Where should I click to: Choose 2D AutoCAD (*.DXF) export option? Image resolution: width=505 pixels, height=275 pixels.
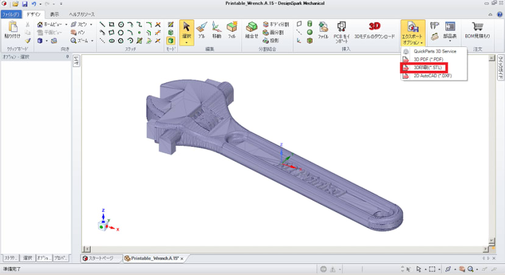[434, 76]
